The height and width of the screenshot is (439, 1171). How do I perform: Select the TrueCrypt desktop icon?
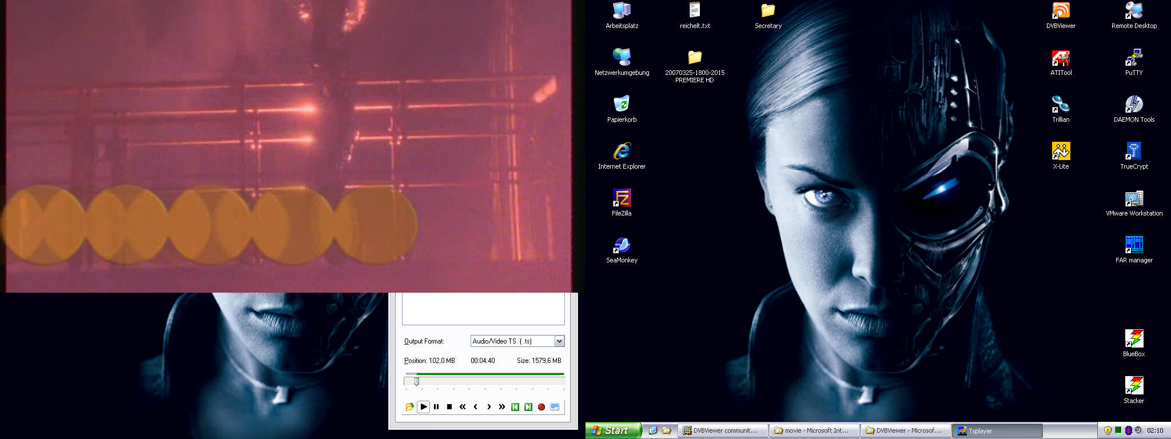pyautogui.click(x=1133, y=151)
